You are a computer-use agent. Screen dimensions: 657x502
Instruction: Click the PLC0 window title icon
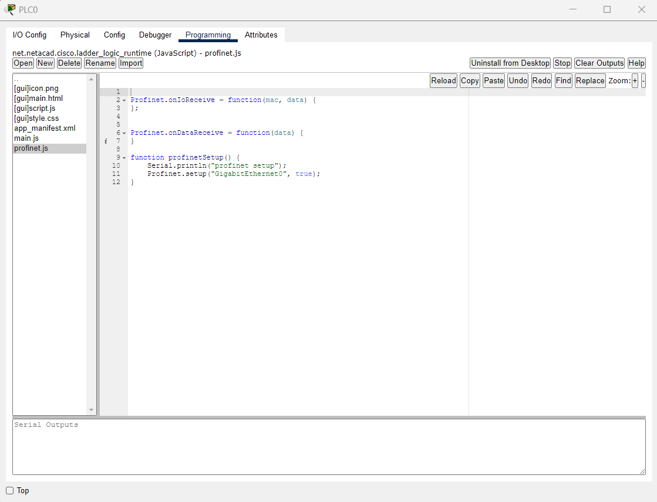click(x=10, y=9)
